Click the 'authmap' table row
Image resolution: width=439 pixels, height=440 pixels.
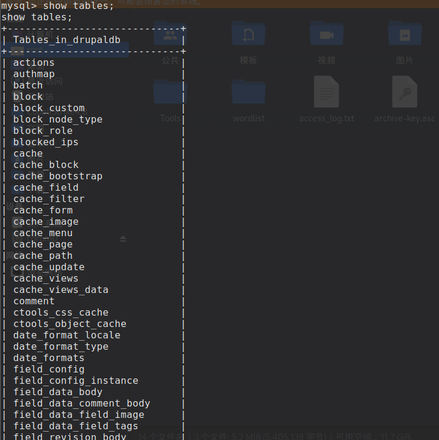93,74
